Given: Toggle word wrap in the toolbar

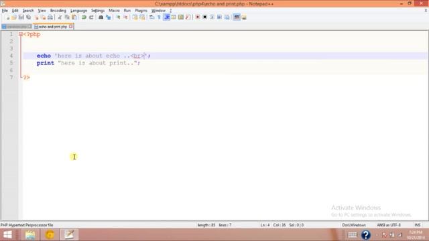Looking at the screenshot, I should [152, 17].
